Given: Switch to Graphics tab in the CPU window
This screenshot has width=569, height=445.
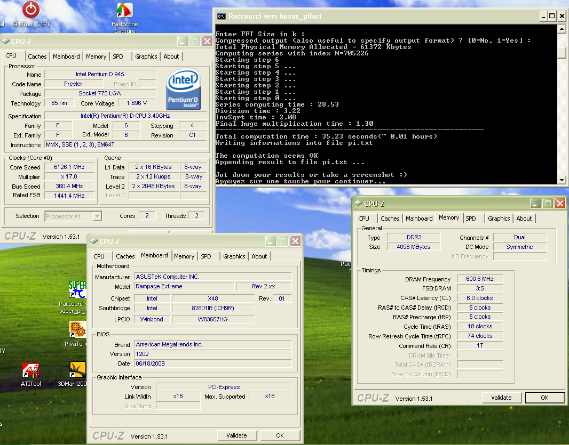Looking at the screenshot, I should click(x=146, y=56).
